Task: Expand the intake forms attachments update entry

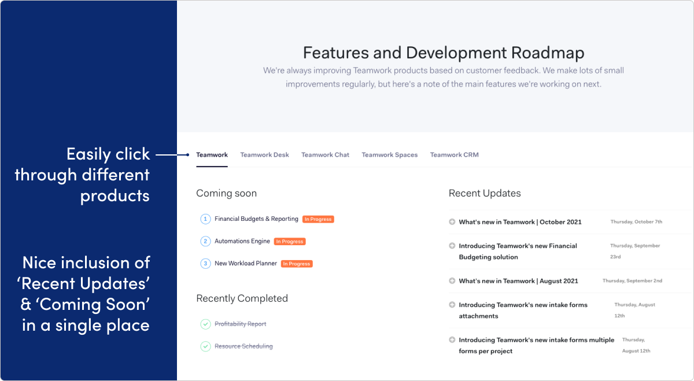Action: tap(452, 305)
